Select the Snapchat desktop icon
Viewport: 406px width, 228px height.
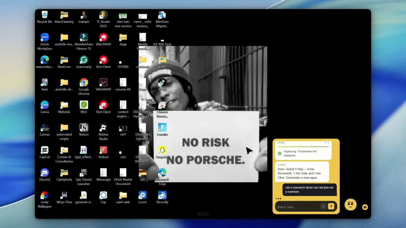pos(162,152)
